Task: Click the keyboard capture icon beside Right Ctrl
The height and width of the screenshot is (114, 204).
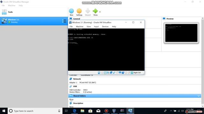Action: pos(132,73)
